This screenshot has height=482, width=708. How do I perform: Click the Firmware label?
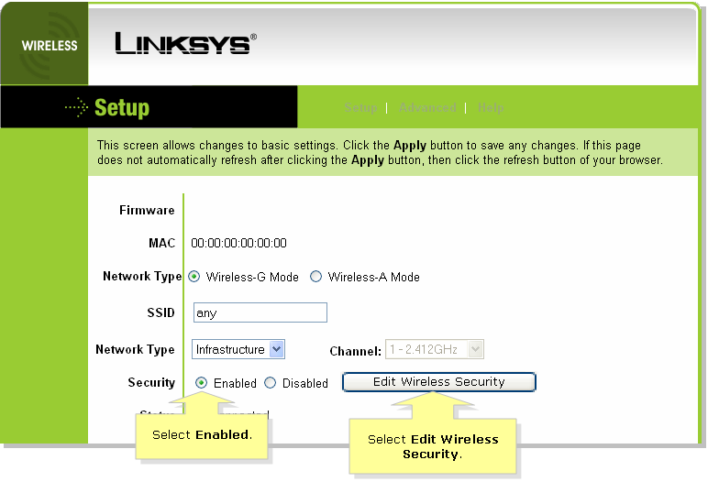point(147,211)
